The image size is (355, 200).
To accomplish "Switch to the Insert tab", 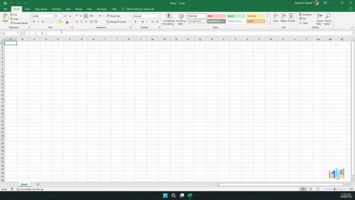I will point(27,9).
